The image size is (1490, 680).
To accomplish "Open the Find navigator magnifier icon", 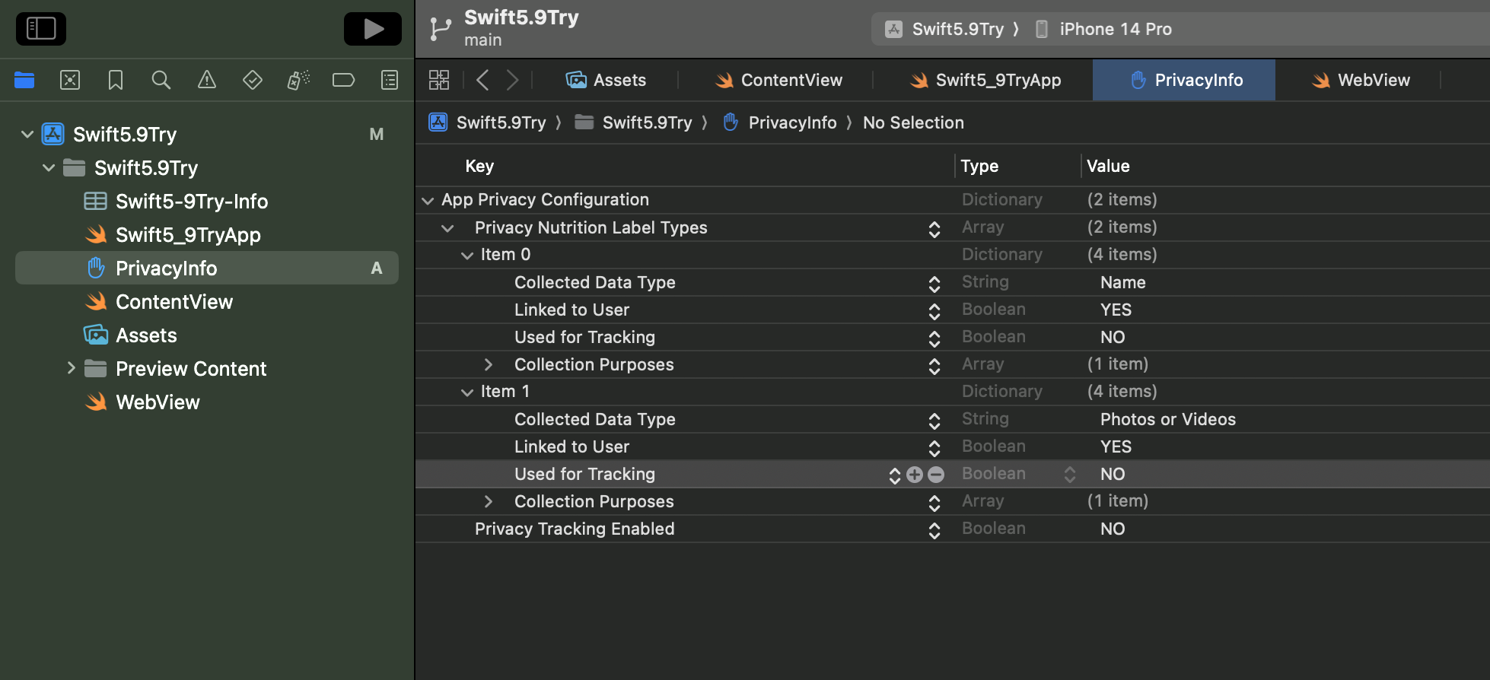I will point(161,80).
